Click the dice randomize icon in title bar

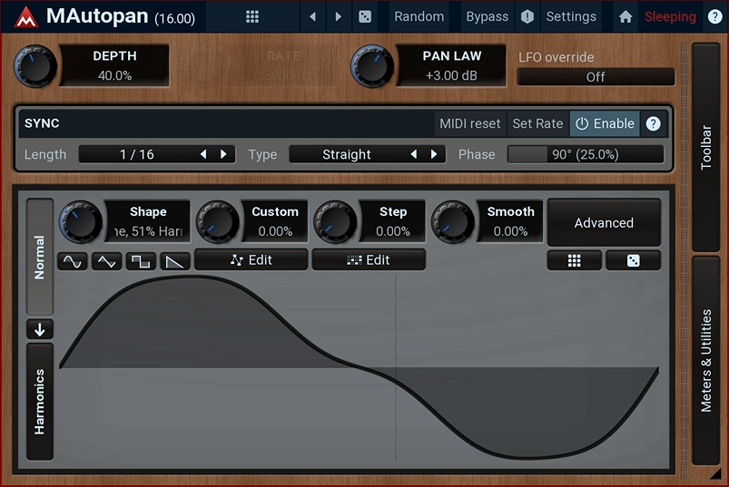[364, 16]
